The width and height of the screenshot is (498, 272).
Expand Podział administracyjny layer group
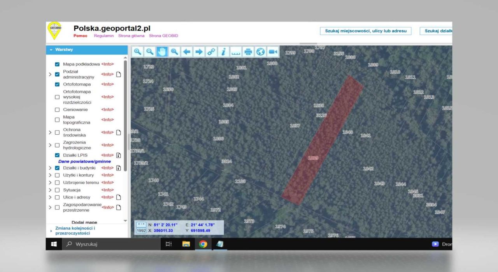pyautogui.click(x=50, y=74)
